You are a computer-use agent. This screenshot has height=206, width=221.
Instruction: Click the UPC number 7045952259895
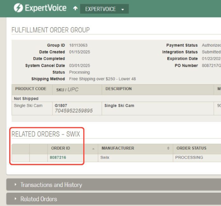74,111
